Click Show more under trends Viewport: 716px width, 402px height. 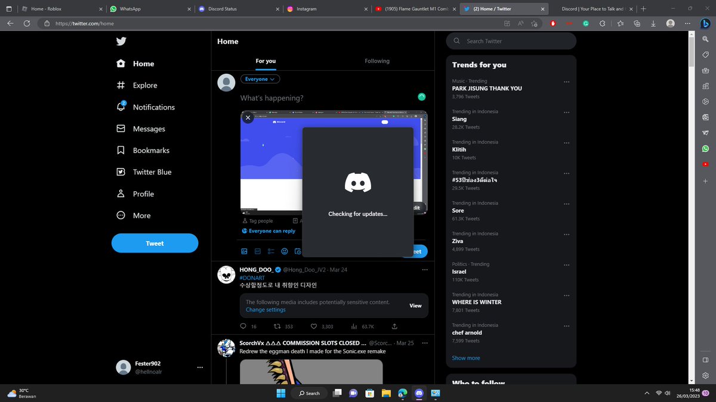(x=466, y=358)
